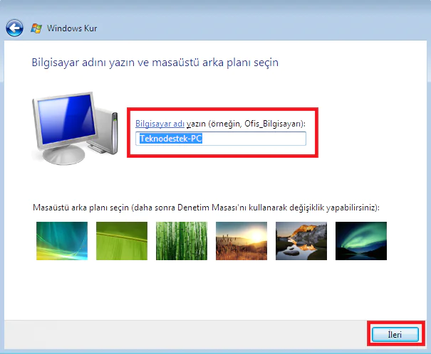Click the 'Windows Kur' title text
431x354 pixels.
(x=72, y=28)
